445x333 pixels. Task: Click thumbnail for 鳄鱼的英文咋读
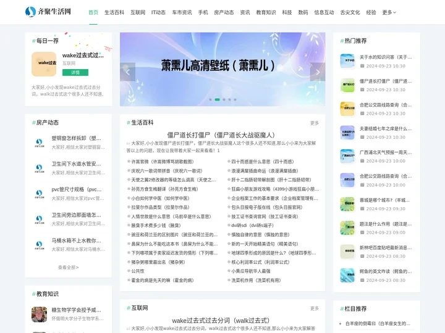click(x=347, y=276)
